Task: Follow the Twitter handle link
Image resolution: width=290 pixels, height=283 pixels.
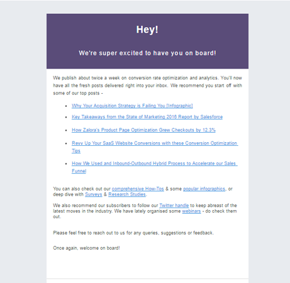Action: click(x=174, y=206)
